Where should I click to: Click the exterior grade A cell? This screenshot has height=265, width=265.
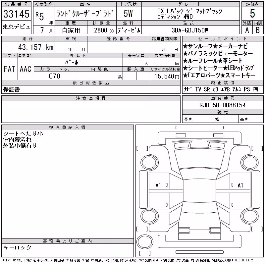(x=247, y=30)
